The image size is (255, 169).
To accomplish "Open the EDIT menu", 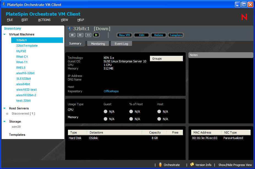I will (25, 20).
